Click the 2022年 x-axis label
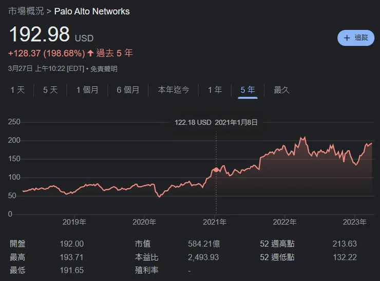The height and width of the screenshot is (281, 380). [284, 222]
